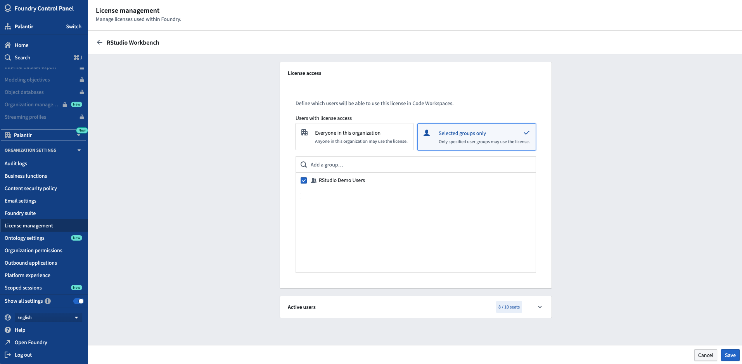Click the group icon beside RStudio Demo Users

pyautogui.click(x=314, y=180)
